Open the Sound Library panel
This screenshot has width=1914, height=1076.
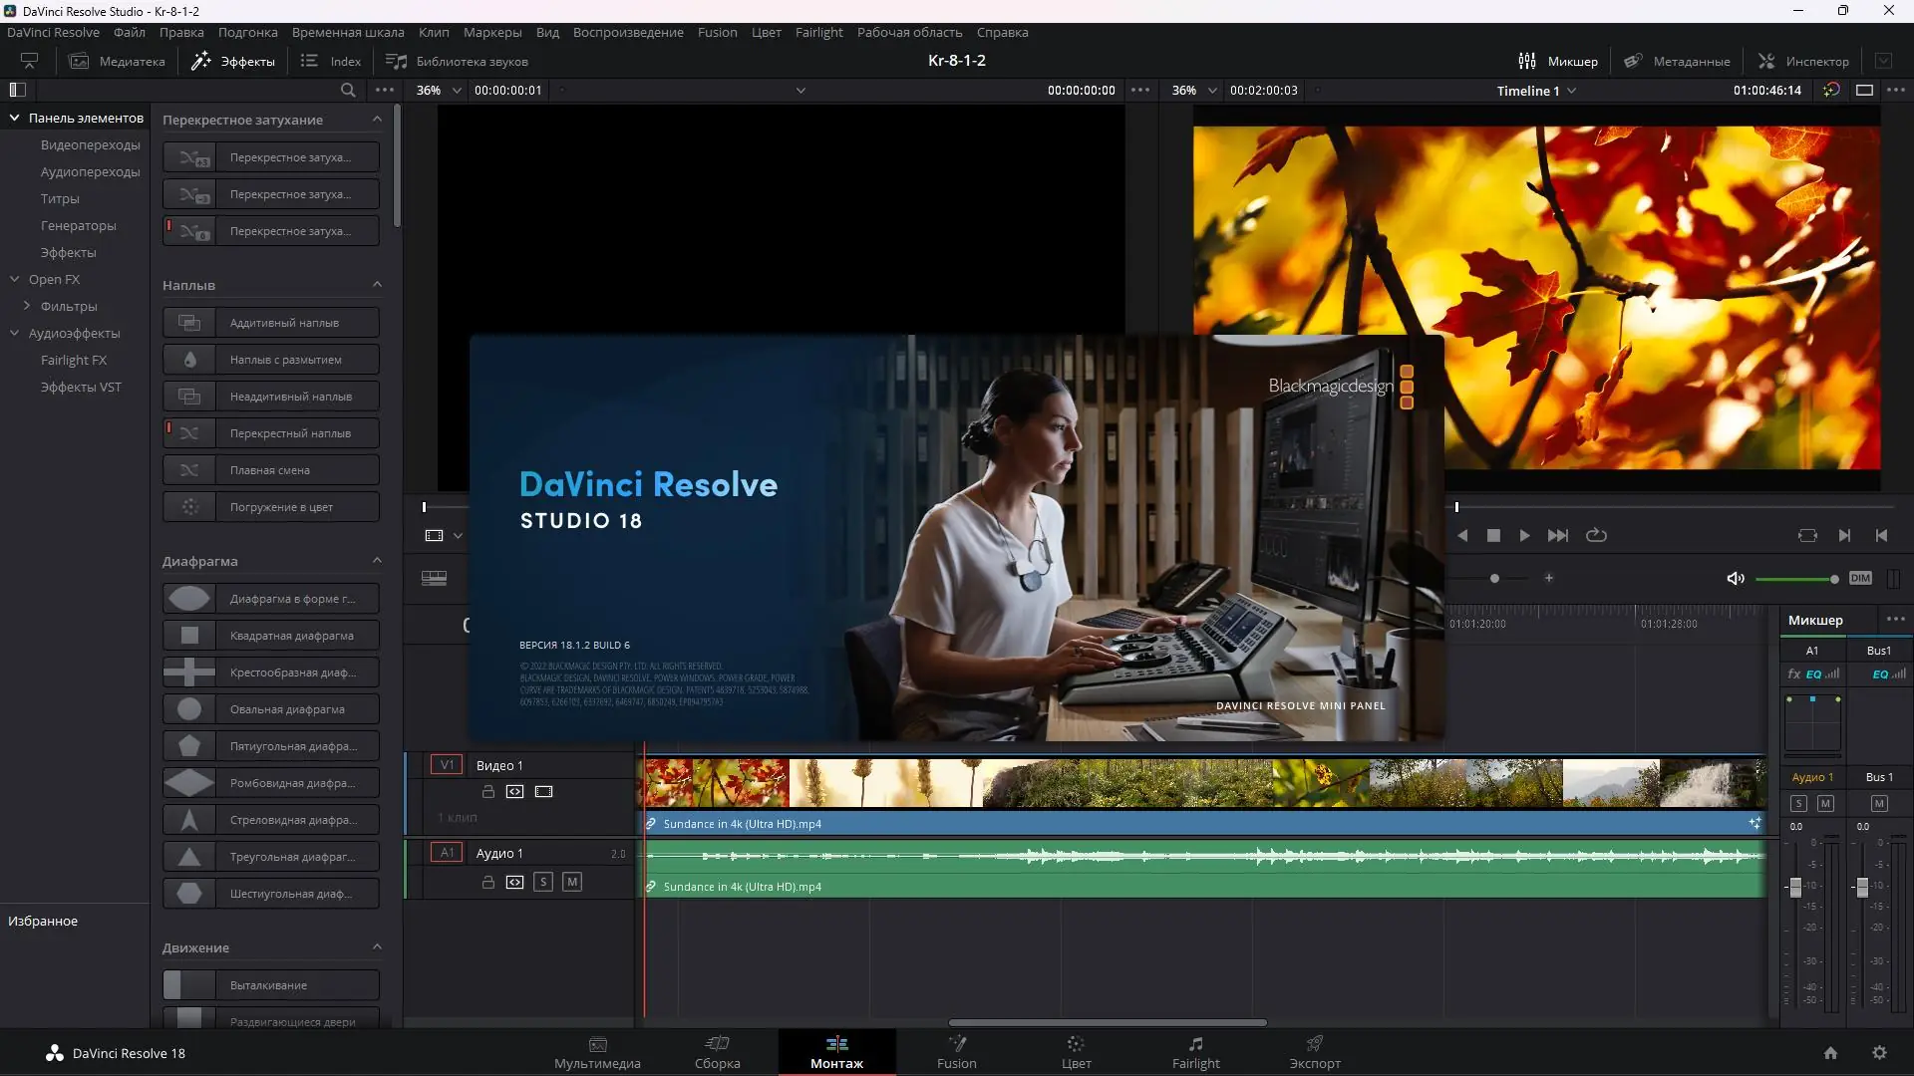pos(457,61)
